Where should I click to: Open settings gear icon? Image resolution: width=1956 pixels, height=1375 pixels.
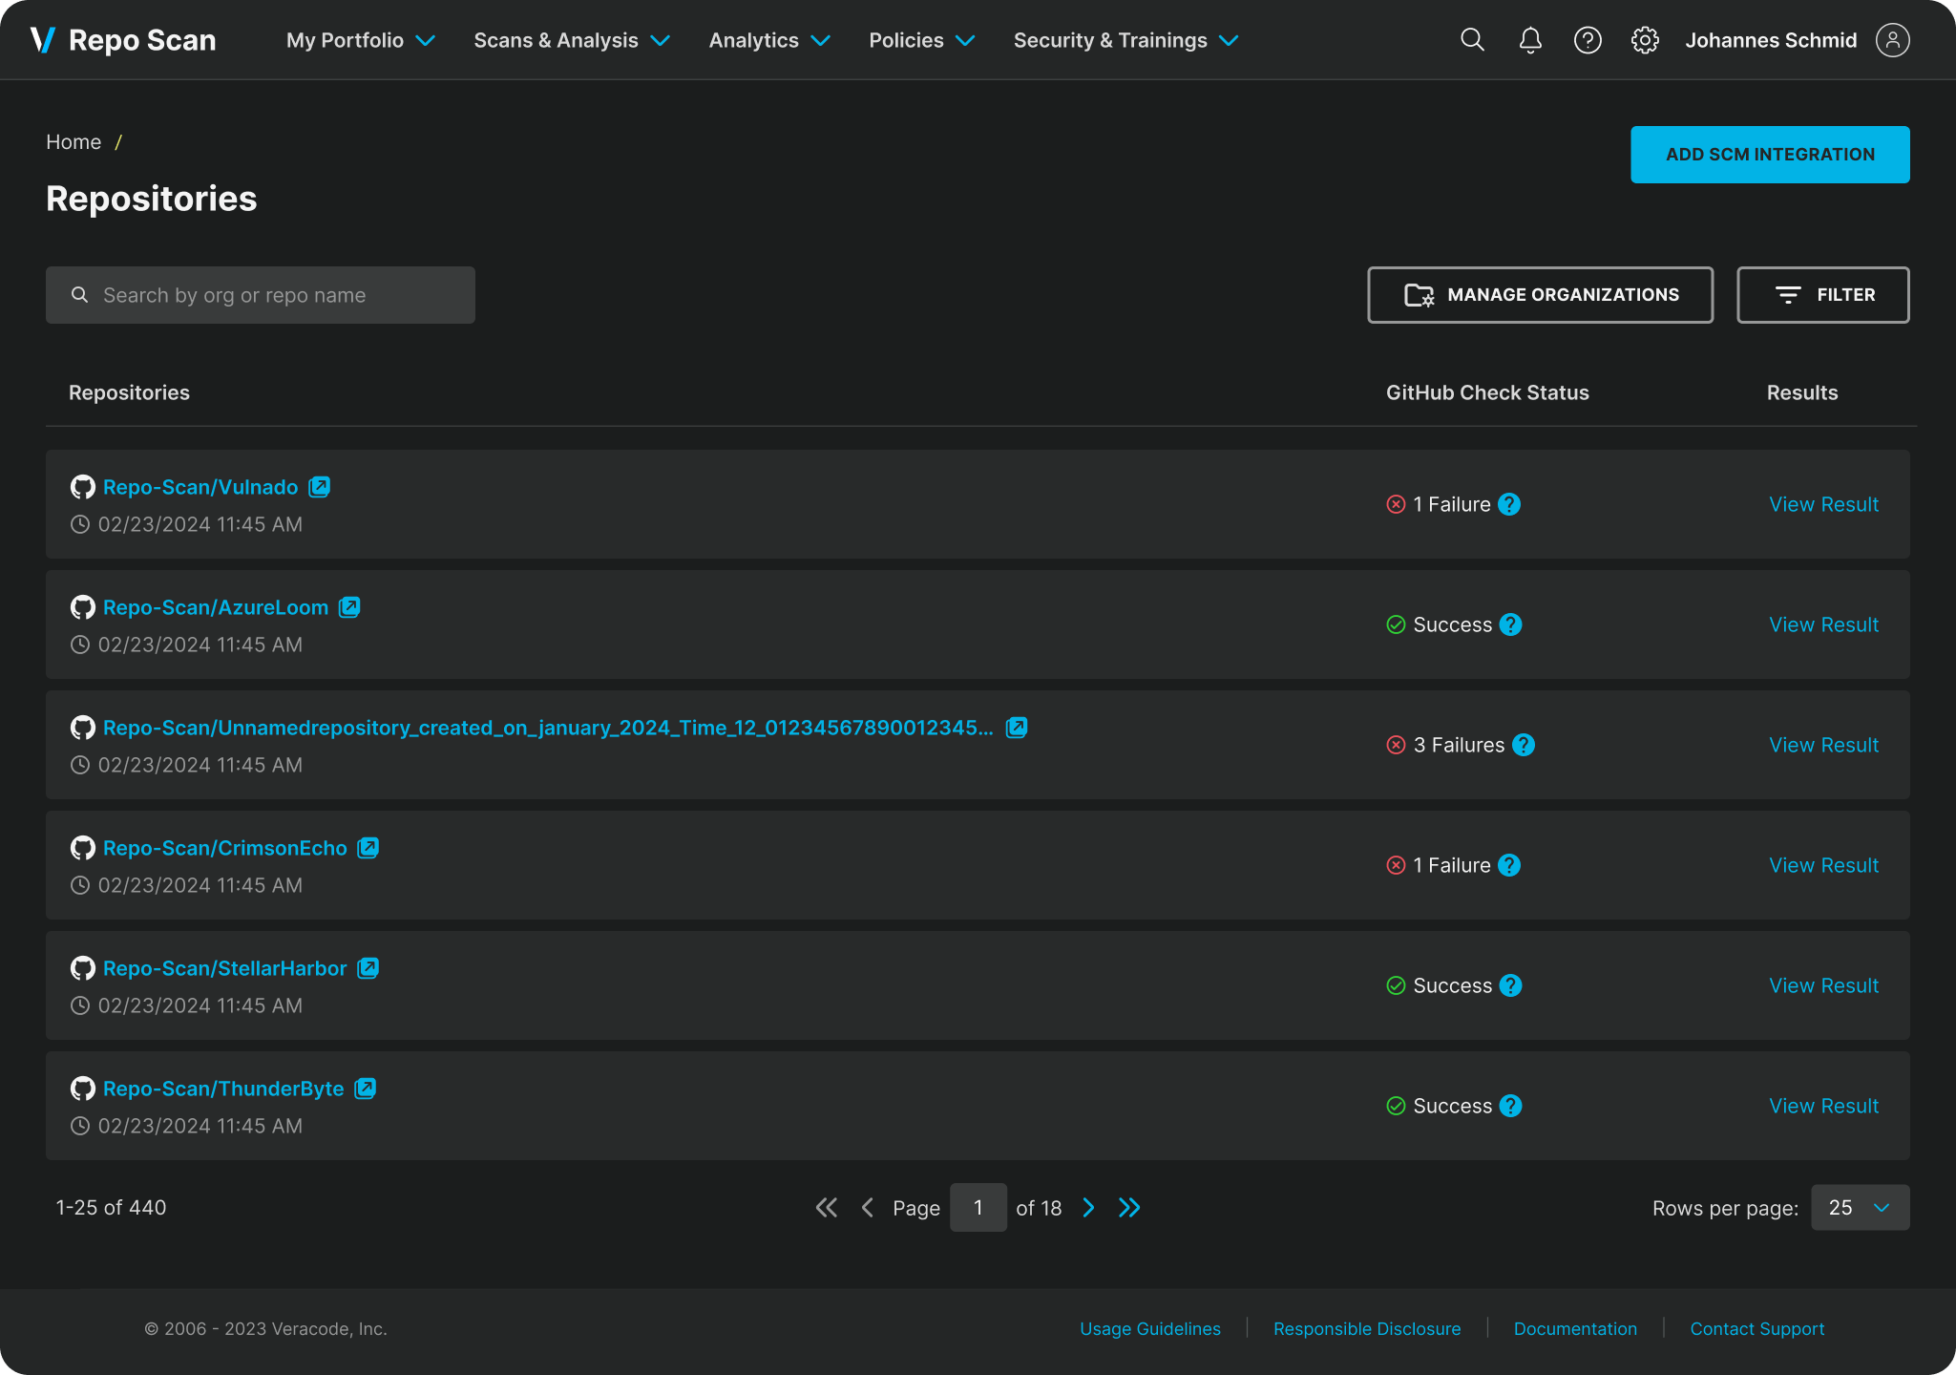pos(1645,40)
